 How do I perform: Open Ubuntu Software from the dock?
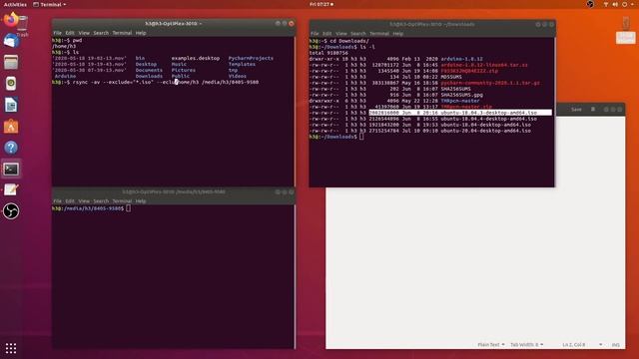click(x=11, y=127)
